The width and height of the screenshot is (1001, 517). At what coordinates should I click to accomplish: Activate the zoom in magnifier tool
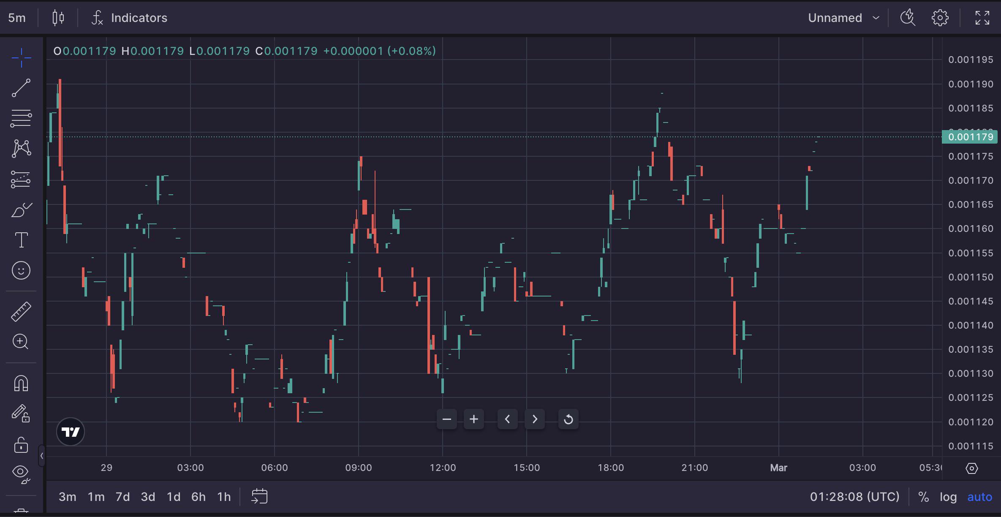21,342
